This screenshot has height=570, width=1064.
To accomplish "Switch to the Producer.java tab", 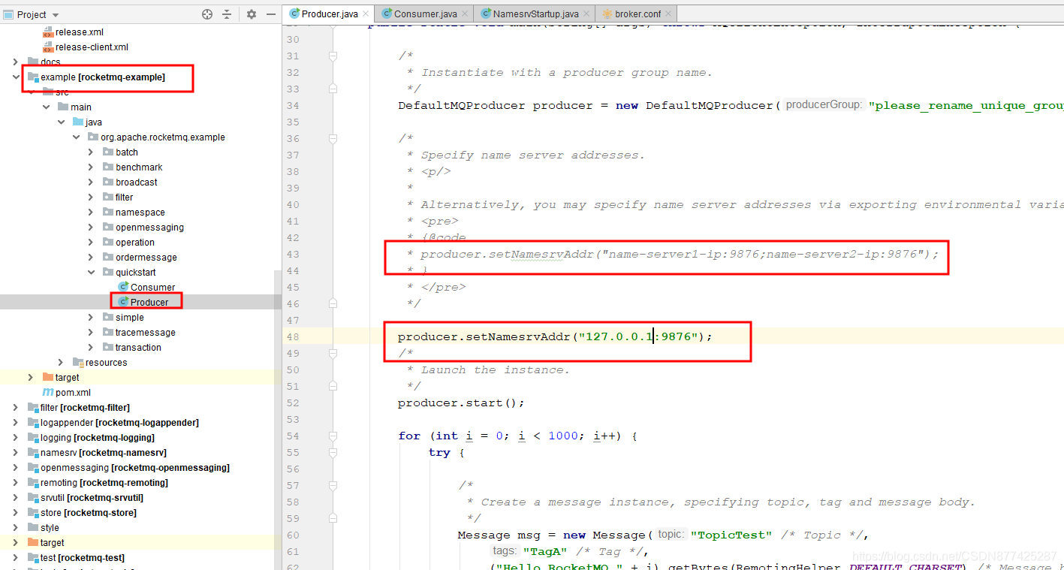I will (x=330, y=14).
